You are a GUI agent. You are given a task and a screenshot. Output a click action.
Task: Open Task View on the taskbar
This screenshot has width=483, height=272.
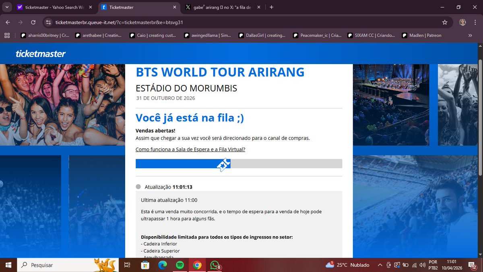127,265
